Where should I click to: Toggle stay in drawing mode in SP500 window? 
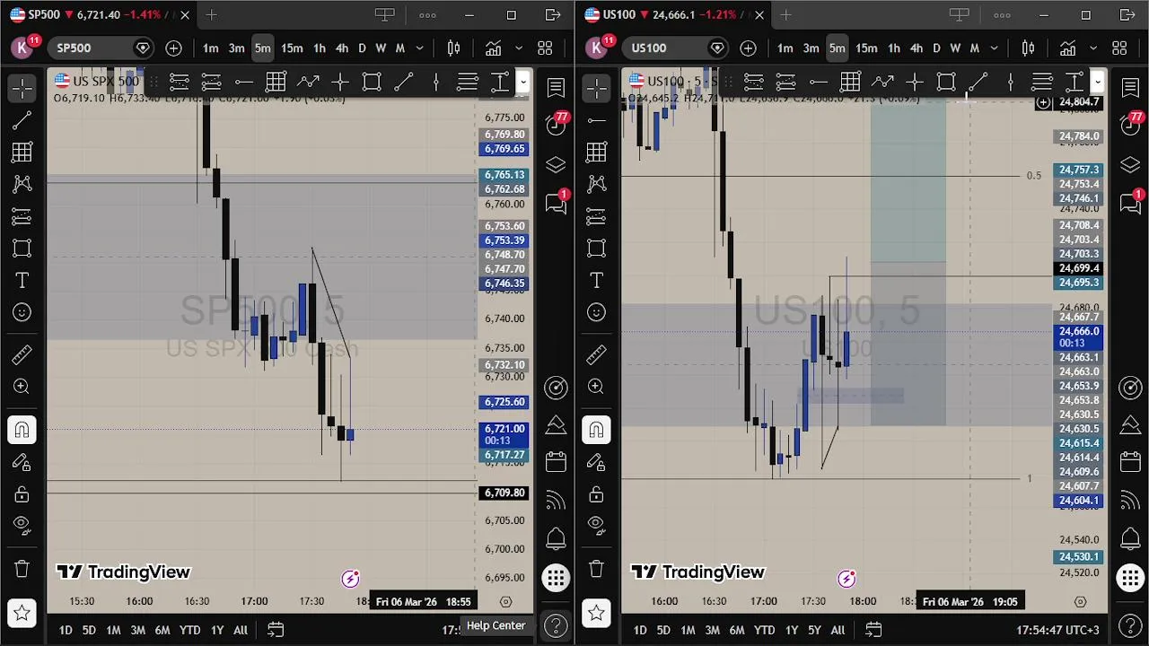[22, 462]
